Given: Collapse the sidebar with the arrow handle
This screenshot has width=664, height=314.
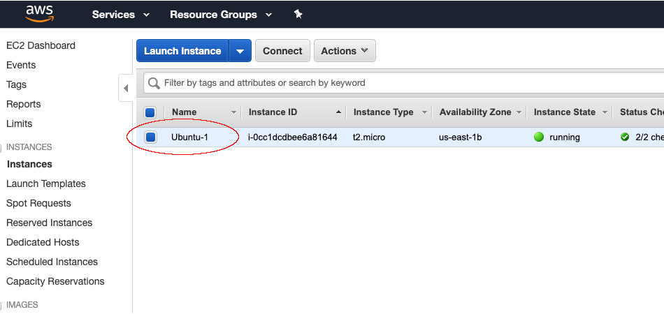Looking at the screenshot, I should coord(126,89).
